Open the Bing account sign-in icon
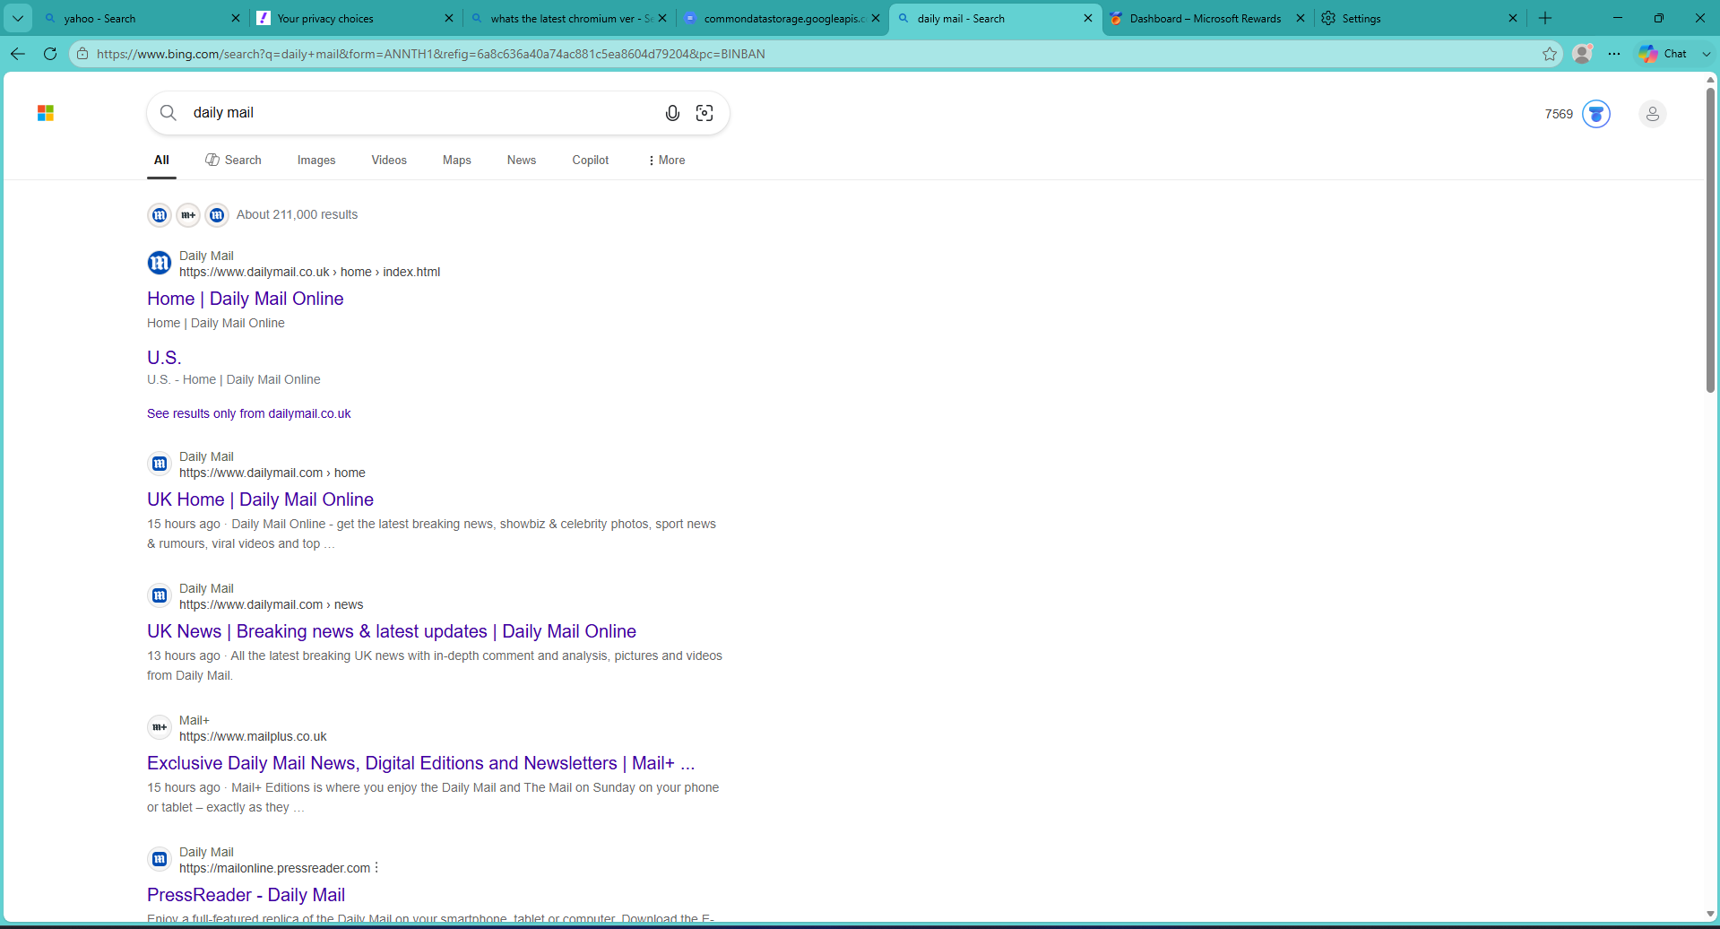1720x929 pixels. [x=1653, y=114]
